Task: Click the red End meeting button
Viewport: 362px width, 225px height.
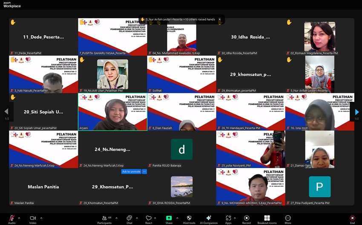Action: [x=352, y=218]
